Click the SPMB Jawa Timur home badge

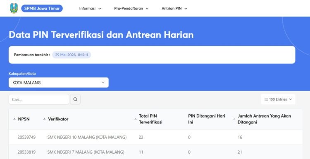pyautogui.click(x=42, y=9)
